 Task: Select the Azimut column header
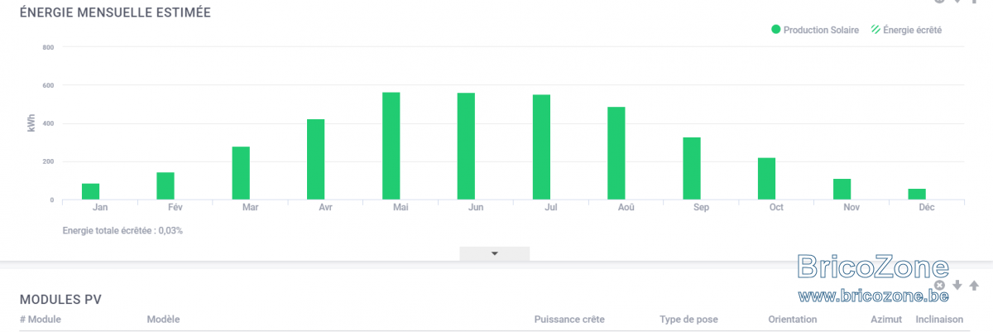click(x=885, y=320)
